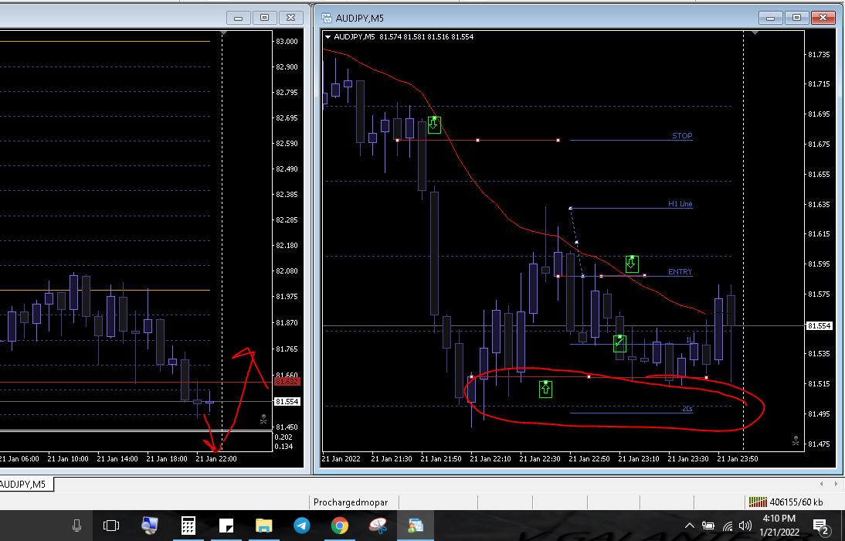845x541 pixels.
Task: Click the connection status bars 406155/60 kb
Action: (x=786, y=502)
